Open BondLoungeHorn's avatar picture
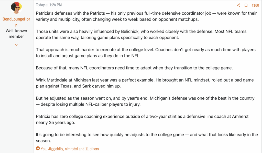Screen dimensions: 262x153 16,8
